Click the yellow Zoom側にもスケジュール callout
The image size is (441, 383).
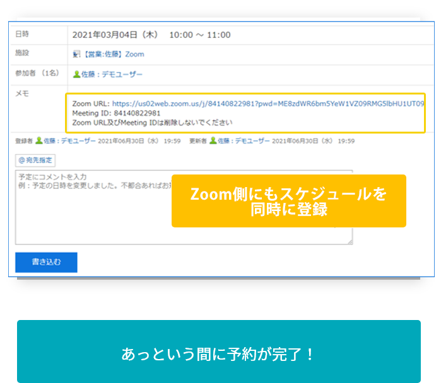288,201
